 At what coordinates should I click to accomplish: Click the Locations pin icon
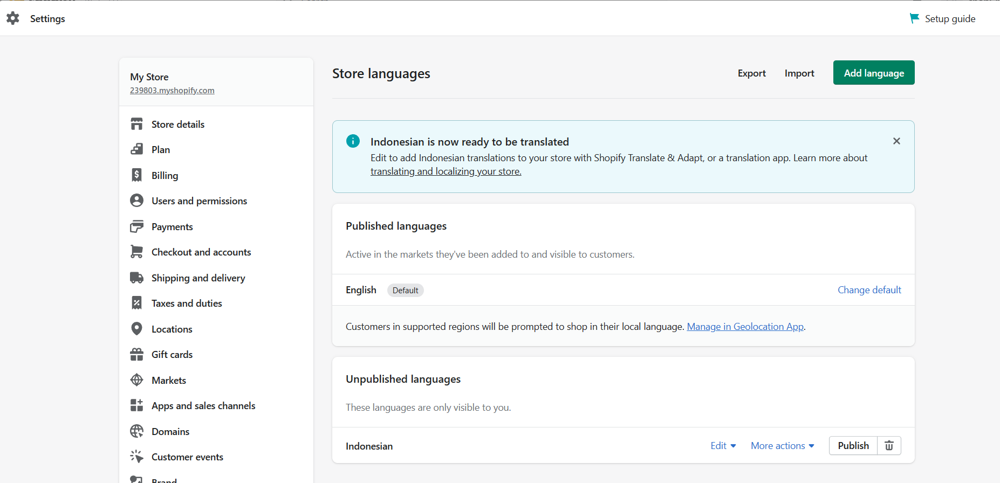[x=137, y=329]
